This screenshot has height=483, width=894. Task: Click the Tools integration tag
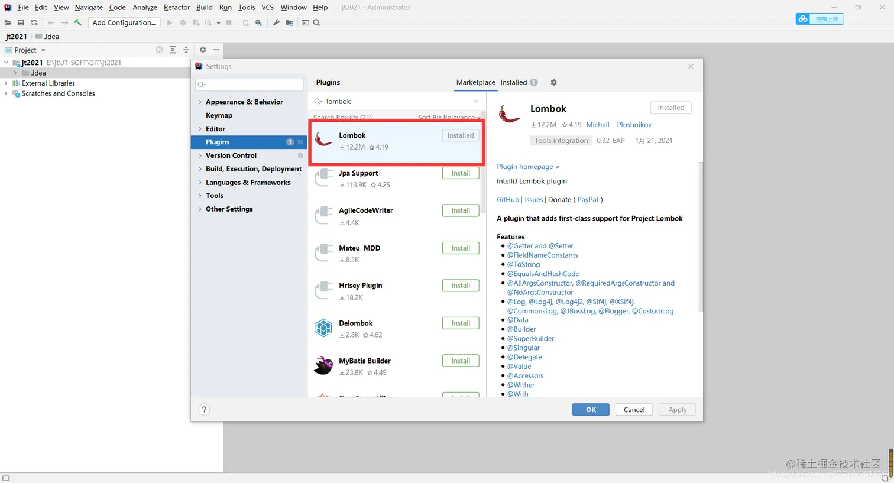tap(561, 141)
